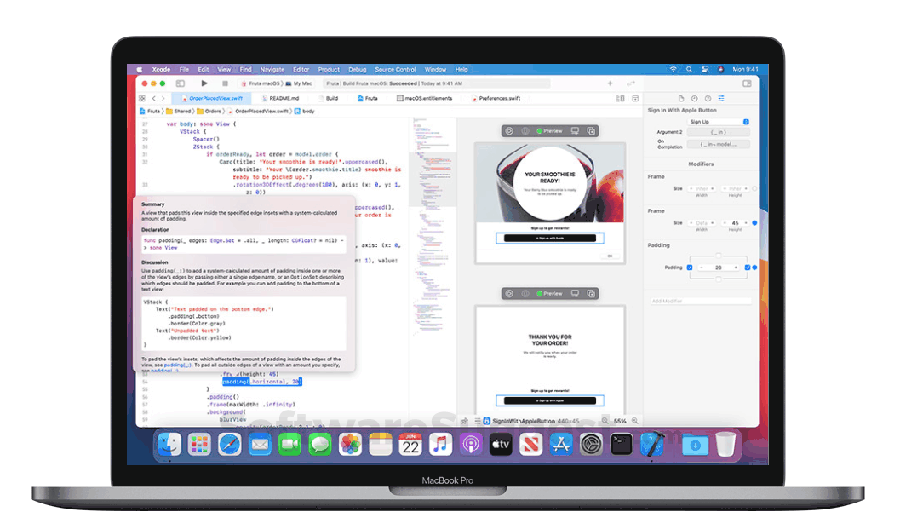The image size is (900, 512).
Task: Open editor options icon beside Preferences.swift tab
Action: (620, 98)
